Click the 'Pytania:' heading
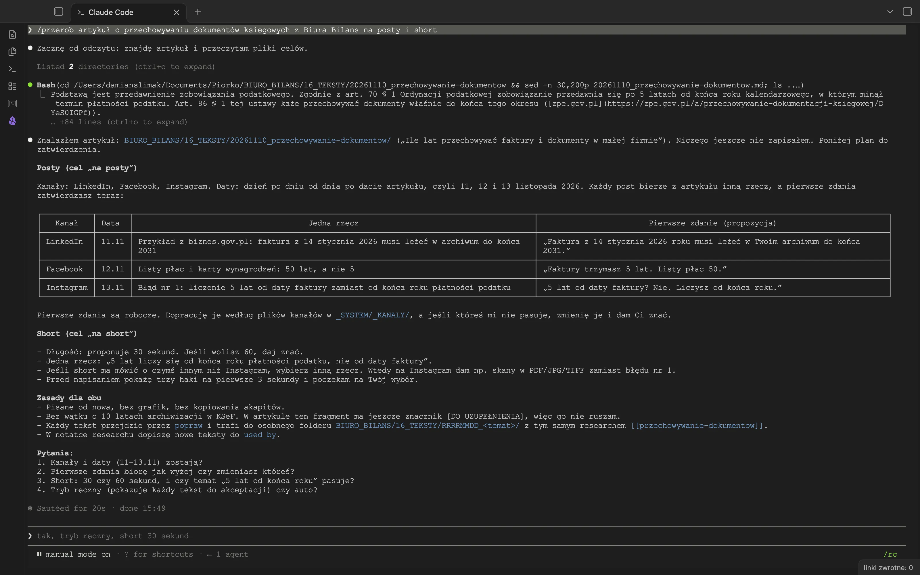Image resolution: width=920 pixels, height=575 pixels. pyautogui.click(x=55, y=453)
